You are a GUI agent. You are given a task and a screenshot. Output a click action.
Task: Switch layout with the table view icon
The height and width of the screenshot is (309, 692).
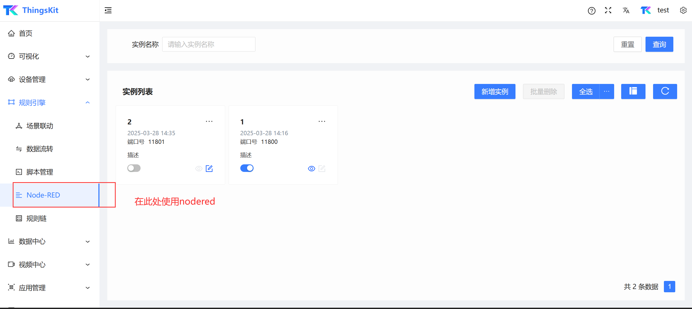(633, 91)
